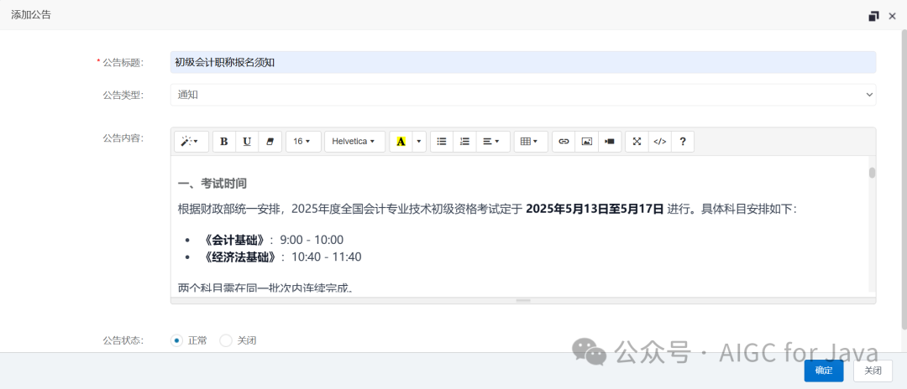
Task: Open the font size 16 dropdown
Action: 303,142
